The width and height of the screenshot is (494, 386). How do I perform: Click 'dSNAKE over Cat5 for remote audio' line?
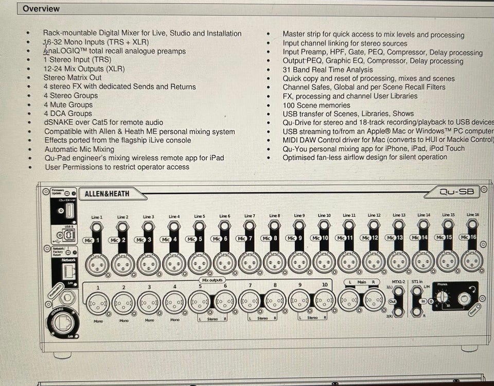click(x=103, y=122)
